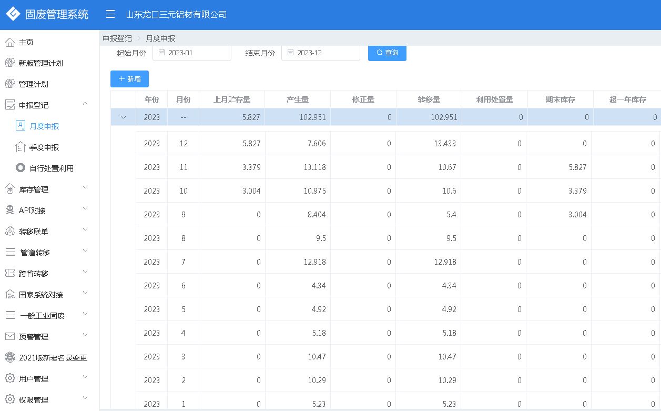661x411 pixels.
Task: Click the 管理计划 globe icon
Action: (x=9, y=84)
